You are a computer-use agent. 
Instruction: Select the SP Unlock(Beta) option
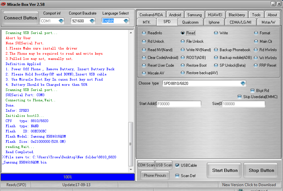(216, 65)
